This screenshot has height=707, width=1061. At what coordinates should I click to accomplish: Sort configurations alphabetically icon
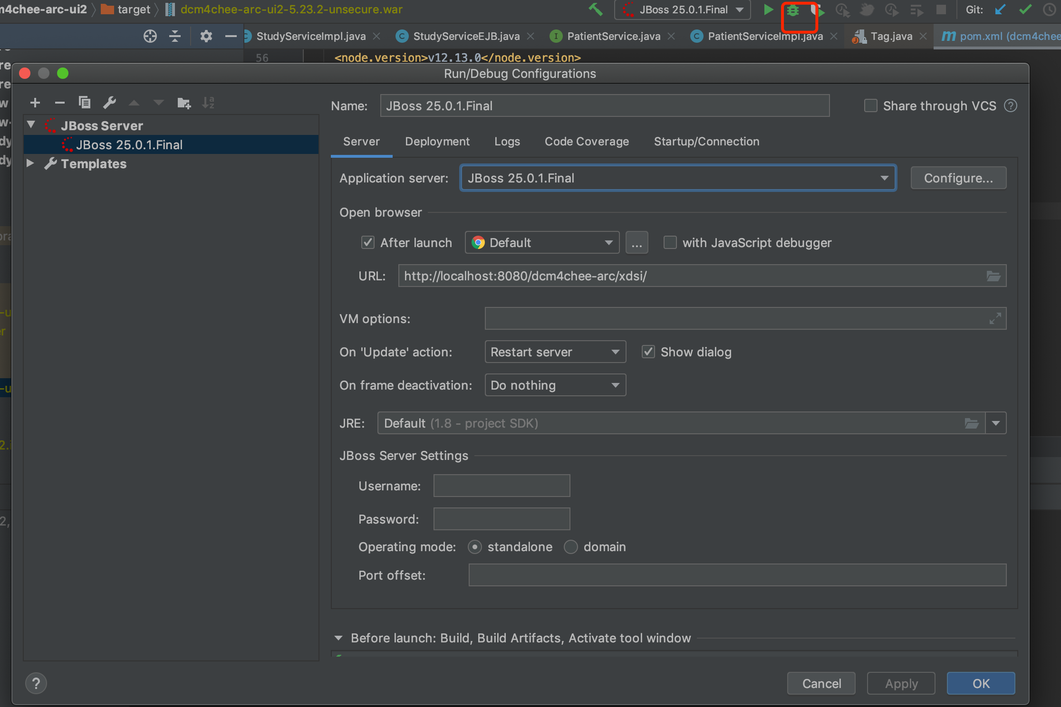(208, 103)
